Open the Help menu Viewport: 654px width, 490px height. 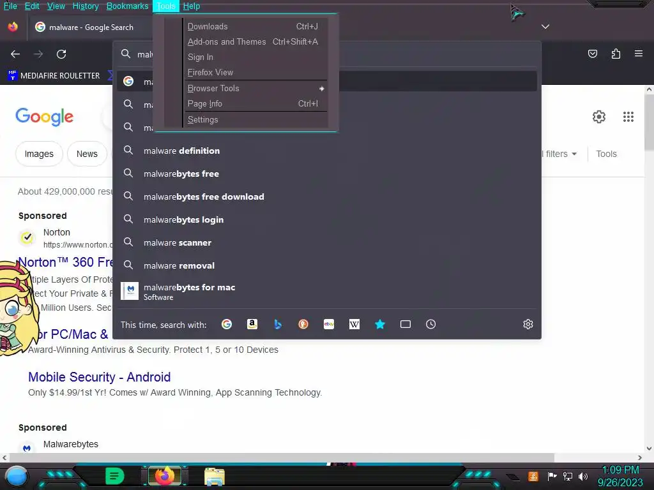[x=192, y=6]
